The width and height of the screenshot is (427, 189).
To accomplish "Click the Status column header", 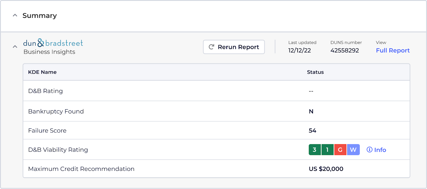I will pos(315,72).
